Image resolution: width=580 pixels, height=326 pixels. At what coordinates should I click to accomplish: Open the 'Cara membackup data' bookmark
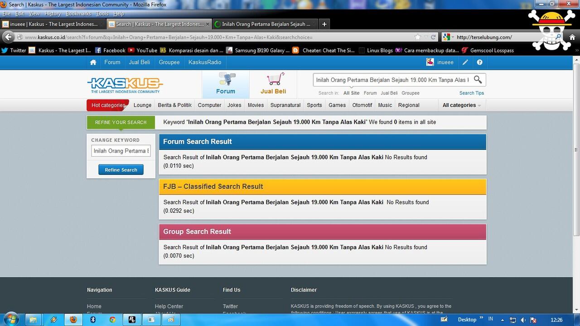tap(427, 50)
